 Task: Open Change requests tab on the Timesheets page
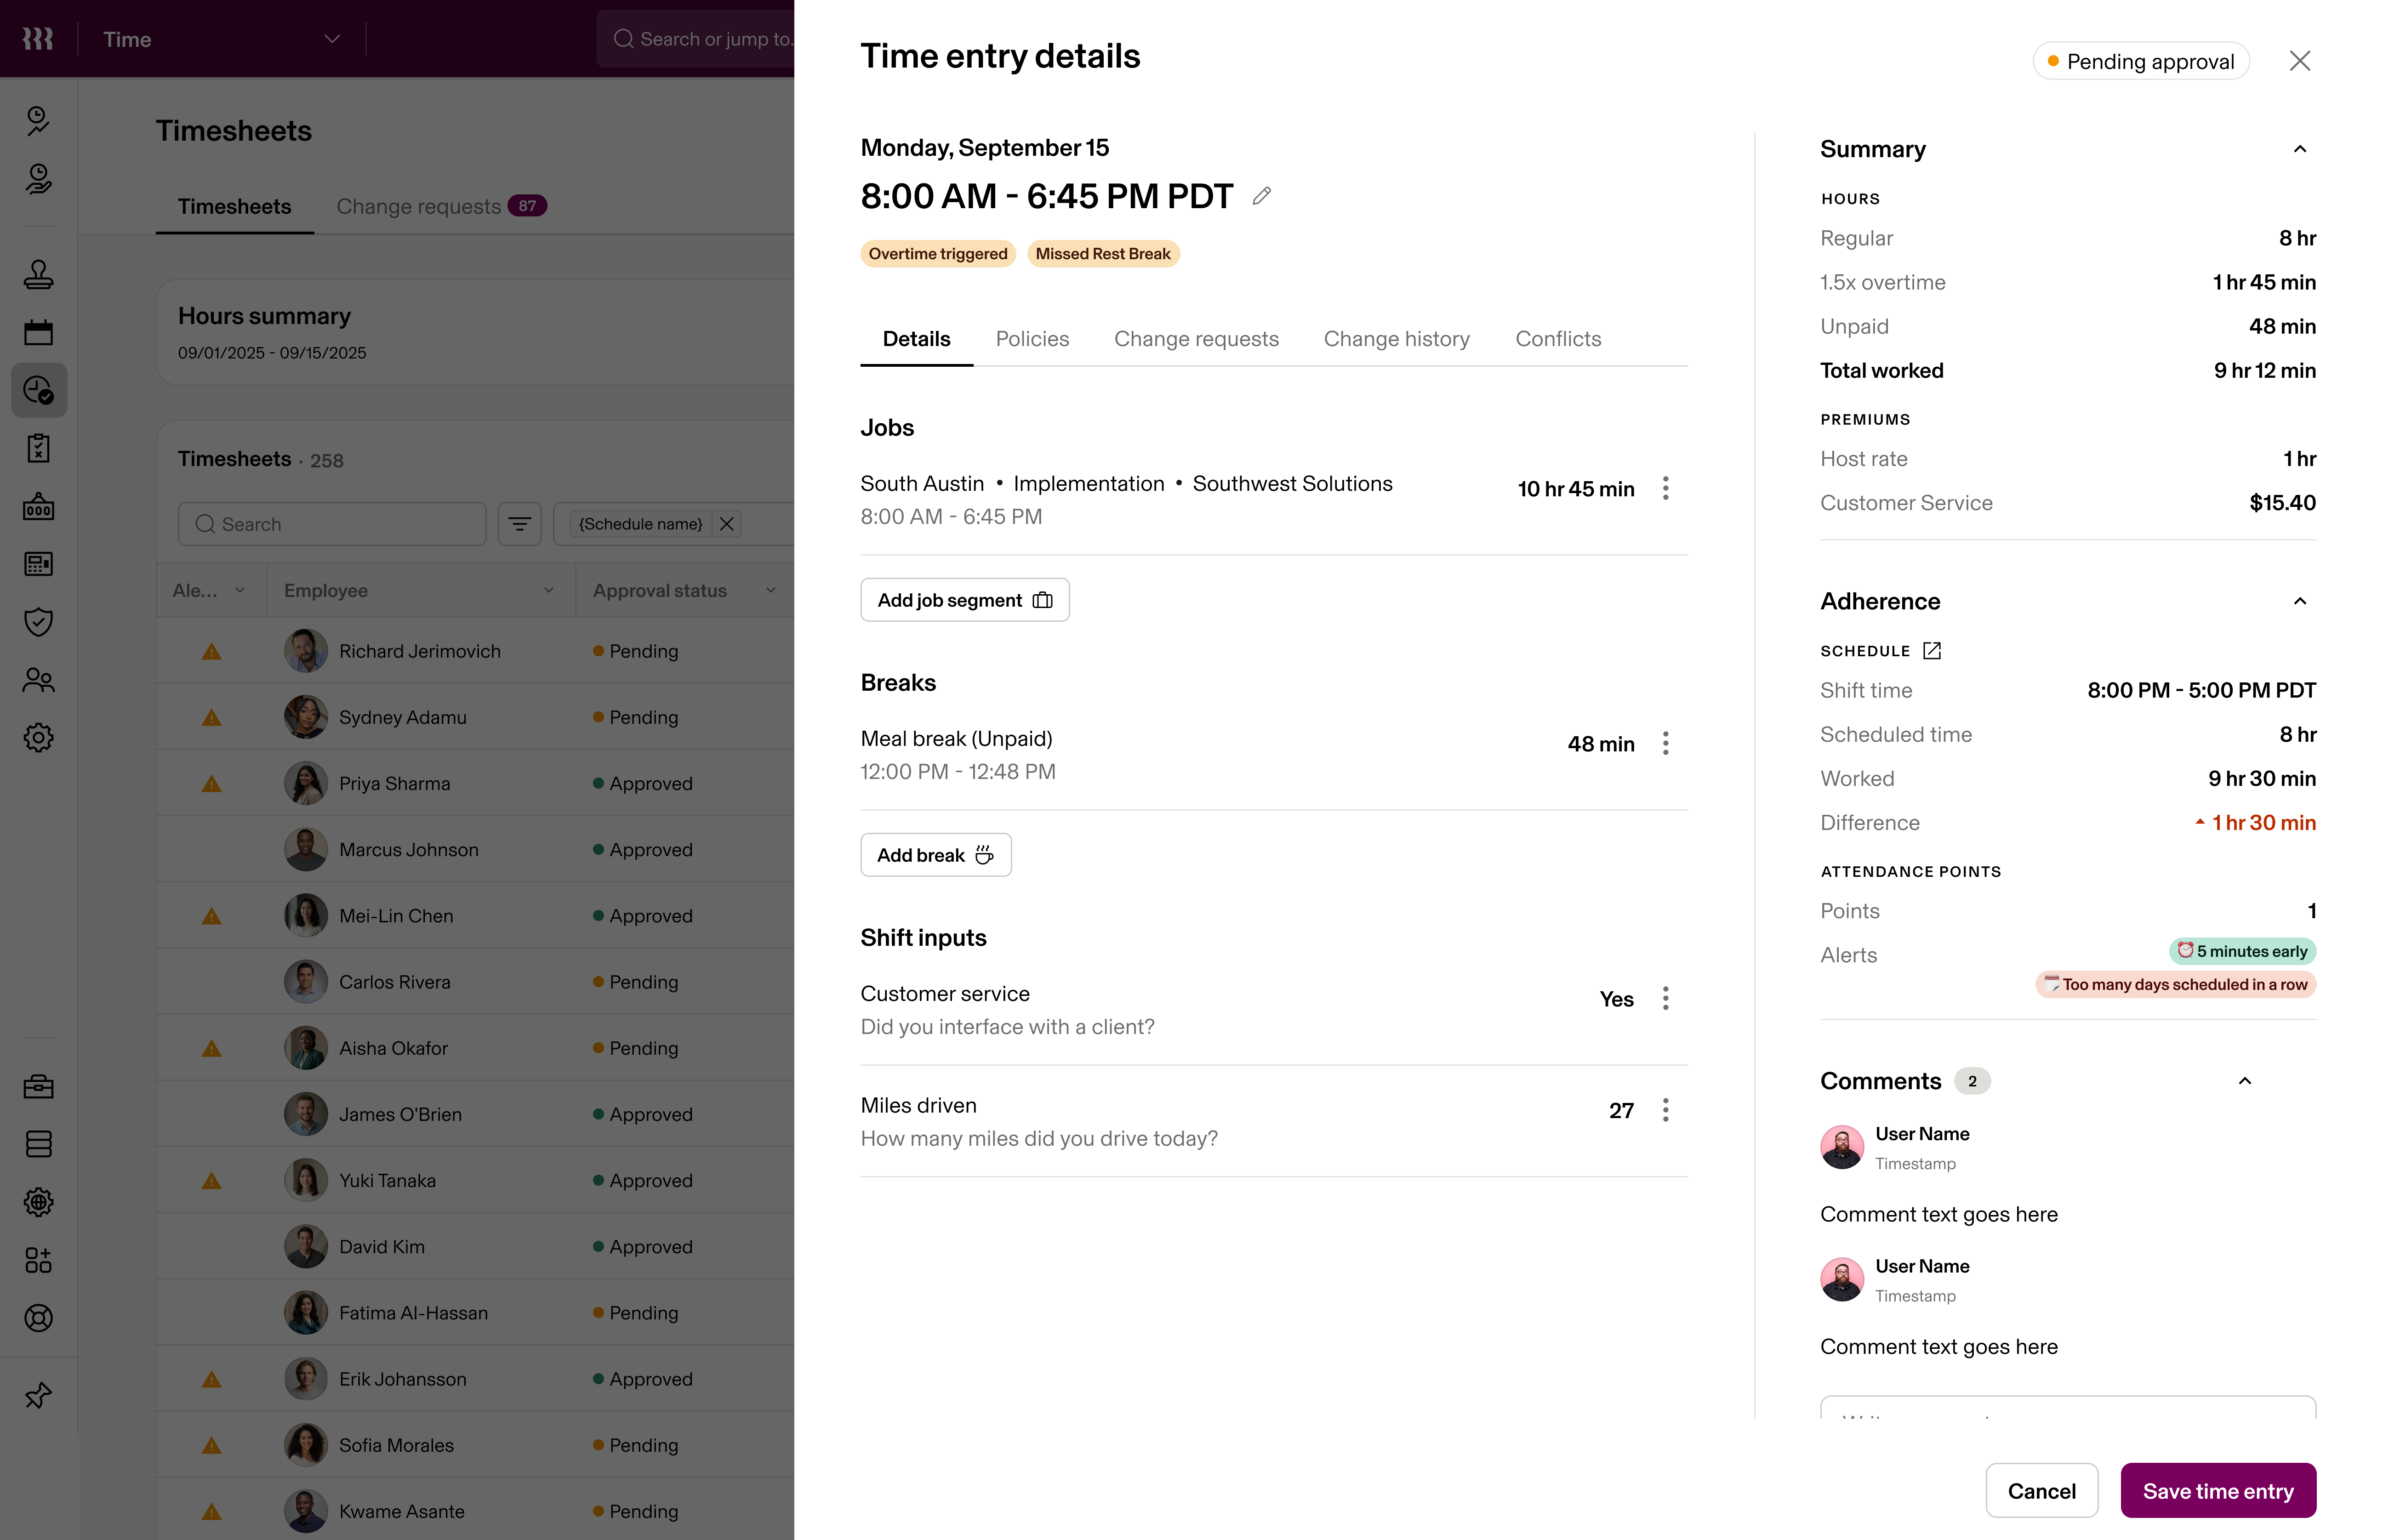pyautogui.click(x=441, y=206)
